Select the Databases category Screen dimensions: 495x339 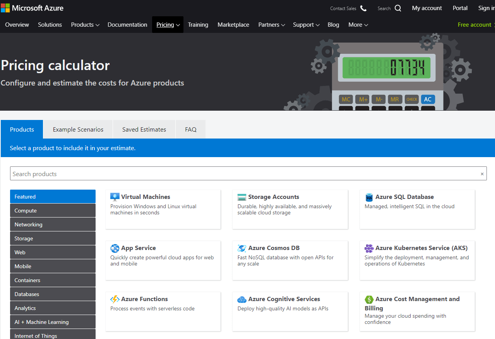point(53,294)
